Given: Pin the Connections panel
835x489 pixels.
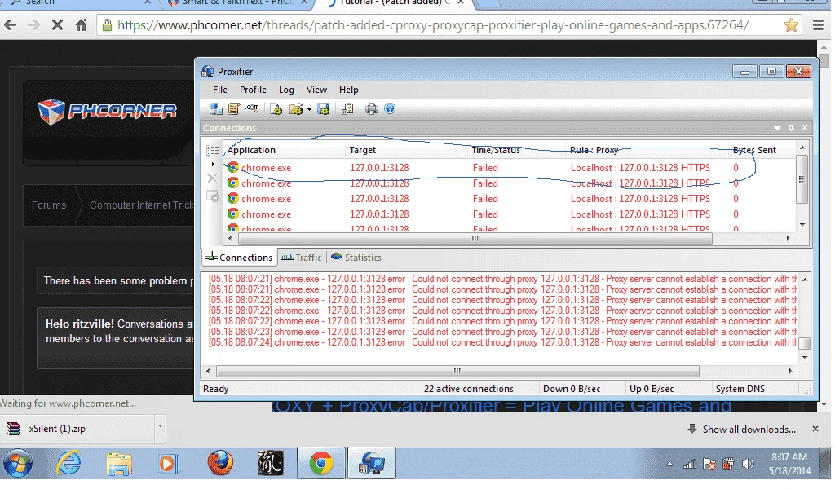Looking at the screenshot, I should (792, 128).
